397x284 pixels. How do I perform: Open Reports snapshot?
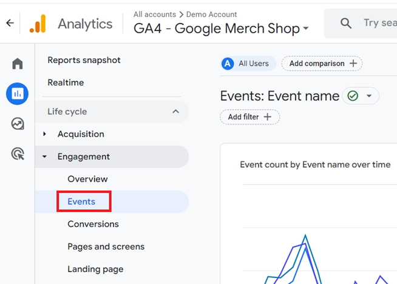pos(84,60)
